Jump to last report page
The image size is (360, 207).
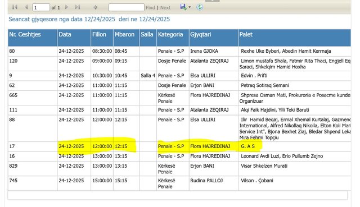tap(78, 7)
